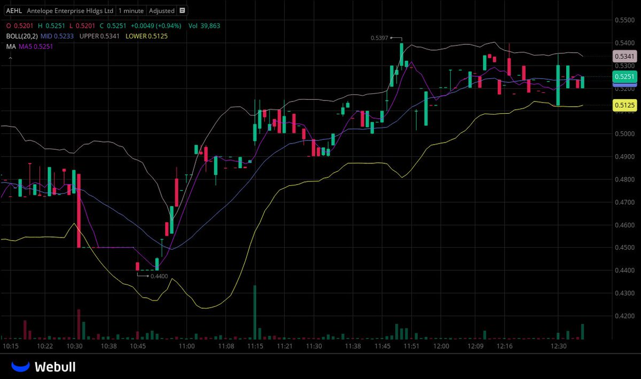
Task: Click the Antelope Enterprise Hldgs Ltd name
Action: tap(70, 11)
